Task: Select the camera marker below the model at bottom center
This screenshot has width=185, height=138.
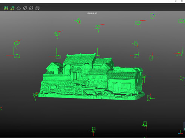Action: pos(93,131)
